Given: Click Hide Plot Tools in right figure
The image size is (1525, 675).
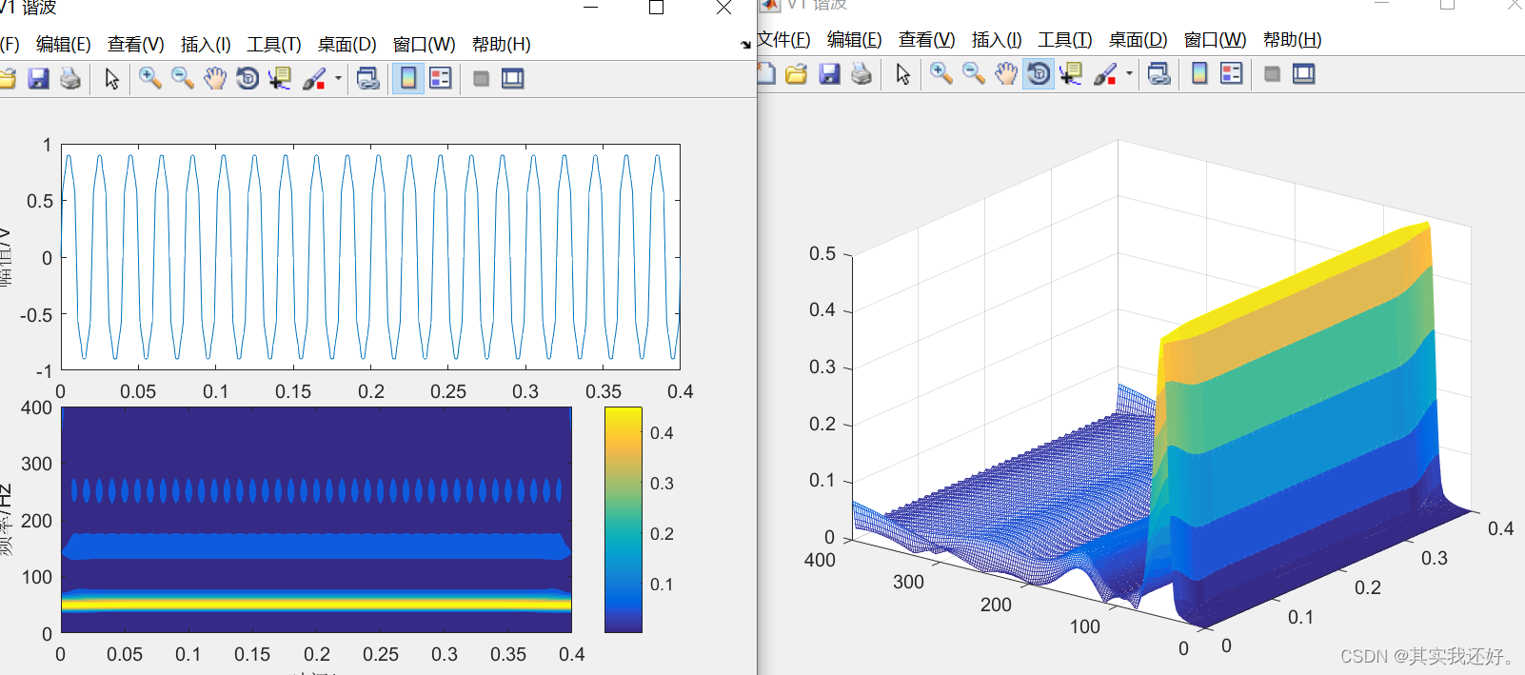Looking at the screenshot, I should (x=1273, y=74).
